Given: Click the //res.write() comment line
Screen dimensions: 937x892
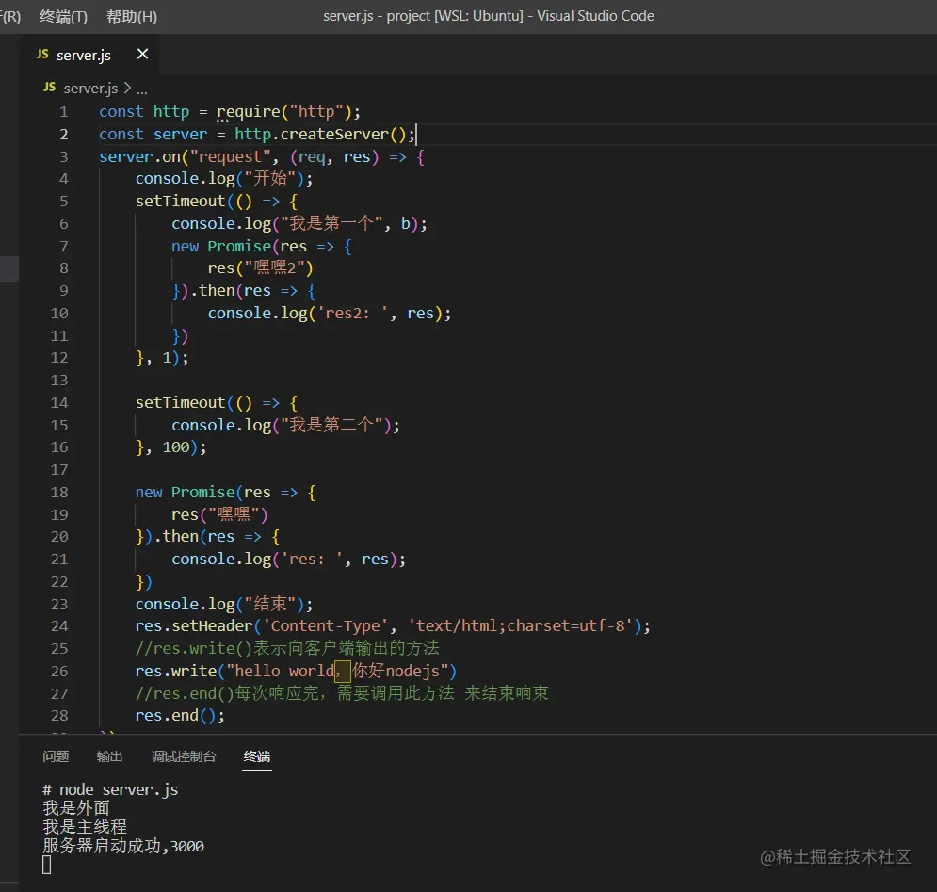Looking at the screenshot, I should (x=287, y=648).
